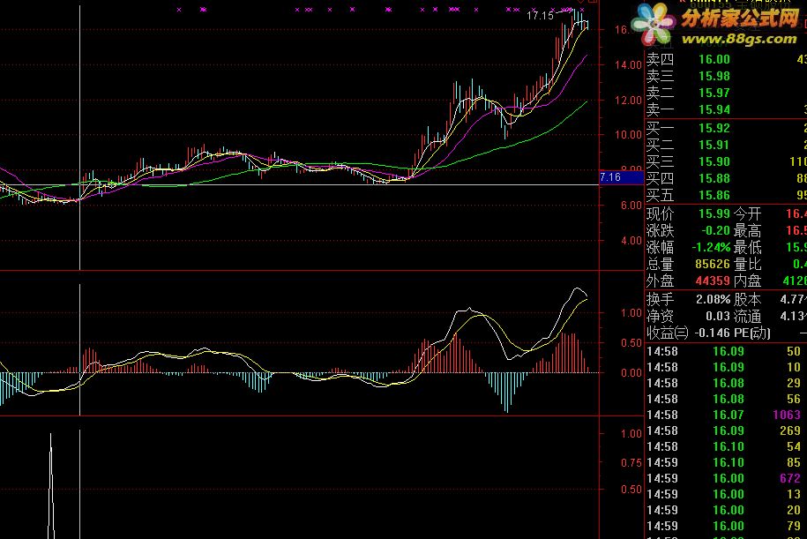The width and height of the screenshot is (807, 539).
Task: Click the 涨幅 value -1.24%
Action: coord(711,248)
